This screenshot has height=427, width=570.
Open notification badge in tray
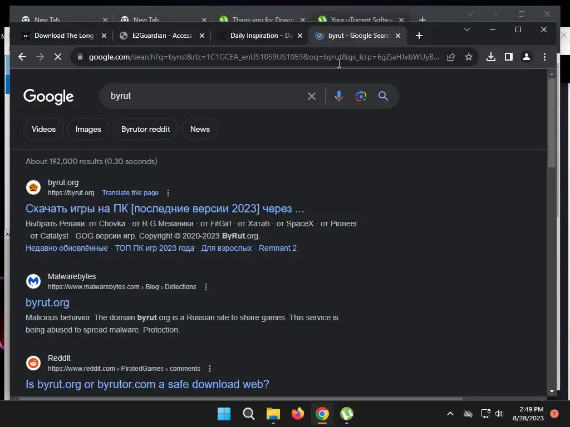(x=554, y=414)
